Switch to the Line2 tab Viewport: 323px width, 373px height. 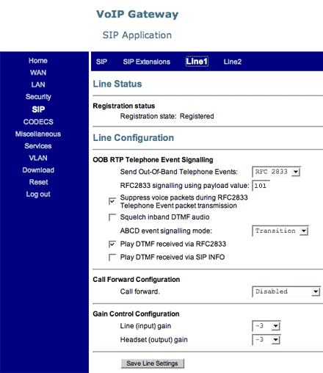point(233,62)
